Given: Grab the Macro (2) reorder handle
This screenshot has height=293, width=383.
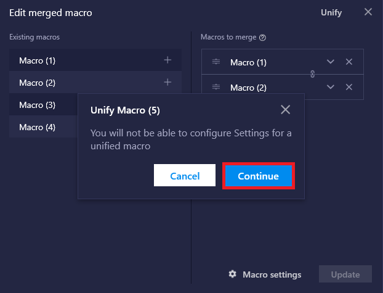Looking at the screenshot, I should click(216, 87).
